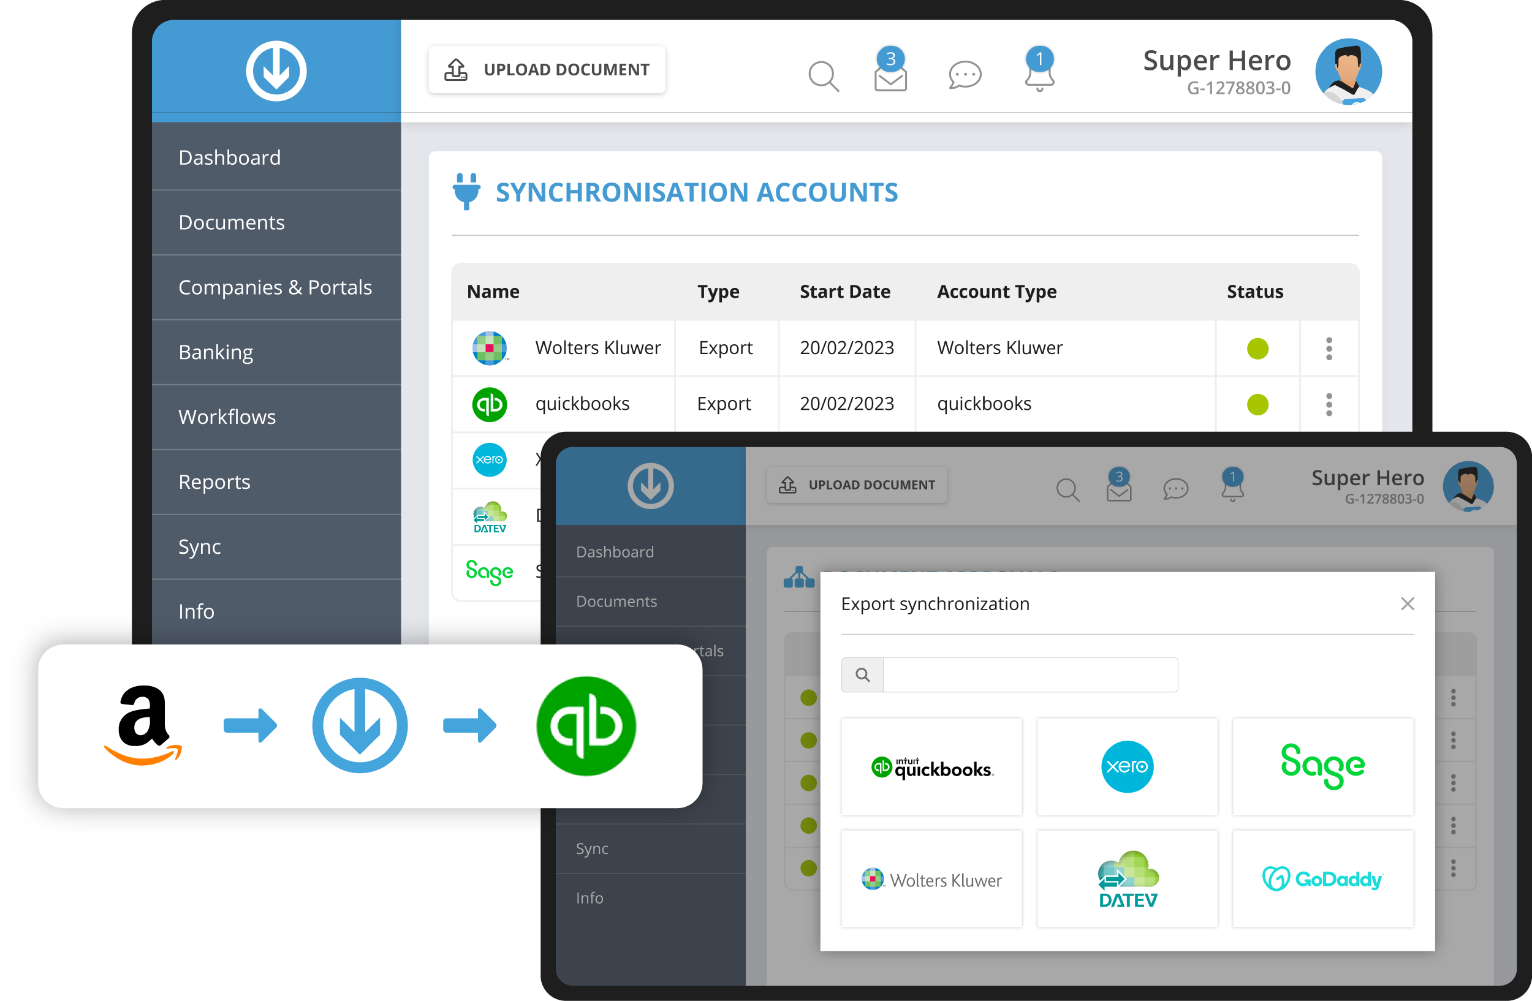Viewport: 1532px width, 1001px height.
Task: Click Sage logo in accounts table
Action: pos(489,572)
